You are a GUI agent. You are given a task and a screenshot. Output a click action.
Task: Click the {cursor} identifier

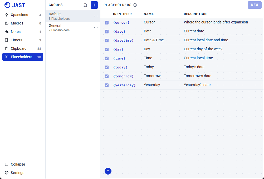click(x=121, y=23)
